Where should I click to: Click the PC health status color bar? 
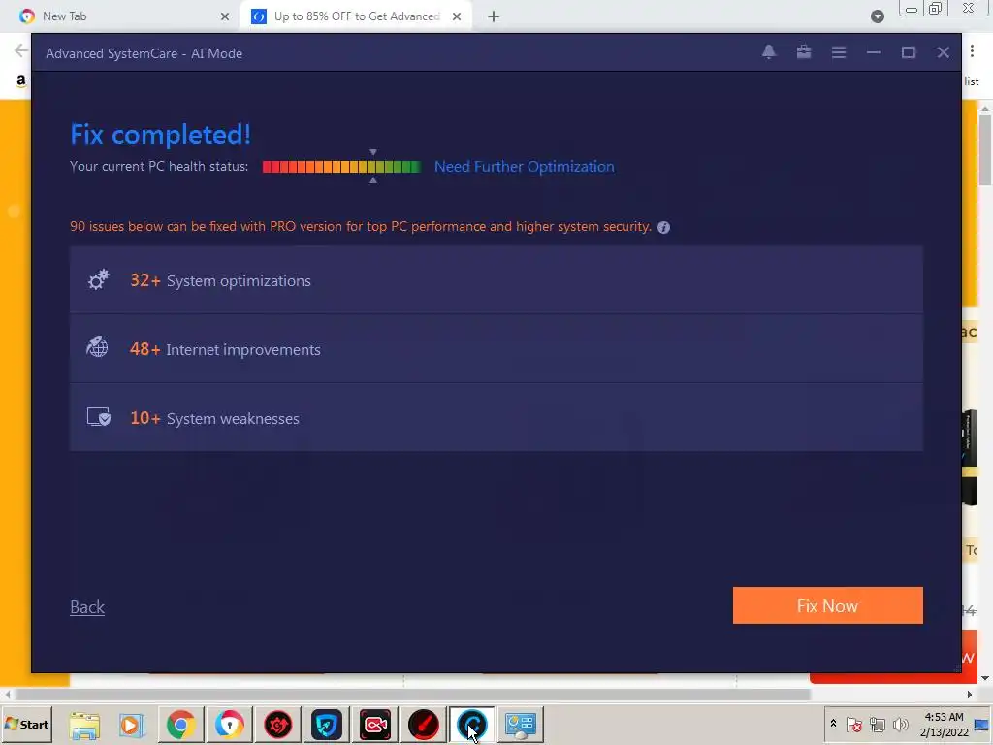tap(341, 167)
